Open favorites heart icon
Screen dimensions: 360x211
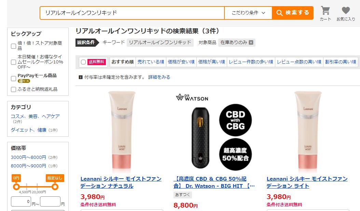point(346,11)
